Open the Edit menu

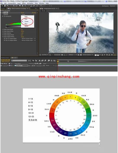(5, 3)
